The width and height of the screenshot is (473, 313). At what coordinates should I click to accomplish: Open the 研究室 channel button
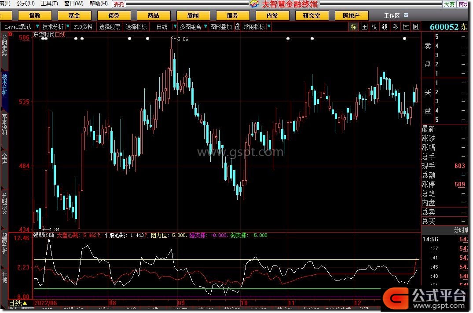pos(312,15)
